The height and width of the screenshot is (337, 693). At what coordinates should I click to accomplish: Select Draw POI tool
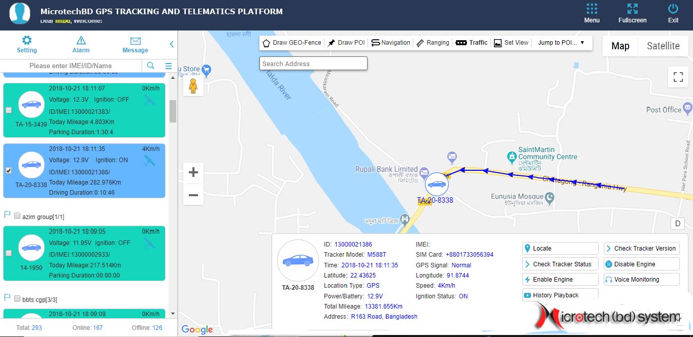tap(347, 43)
